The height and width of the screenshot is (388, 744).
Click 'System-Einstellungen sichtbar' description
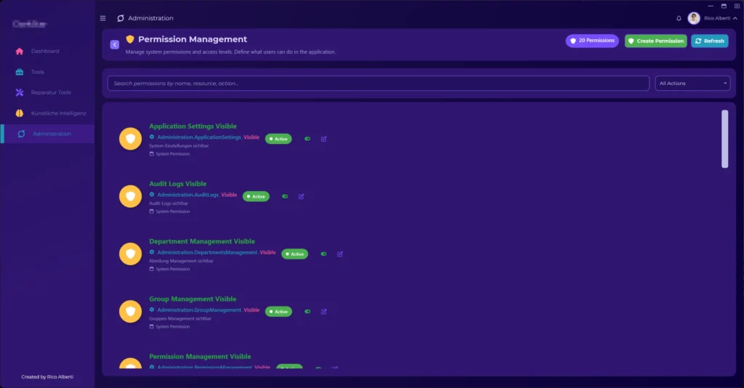point(179,145)
